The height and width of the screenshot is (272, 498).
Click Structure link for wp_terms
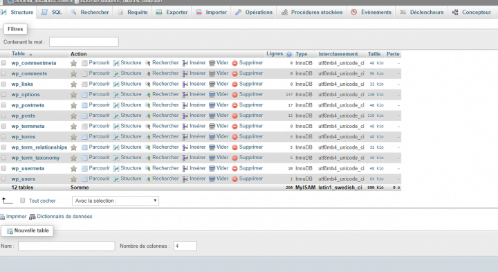(131, 136)
